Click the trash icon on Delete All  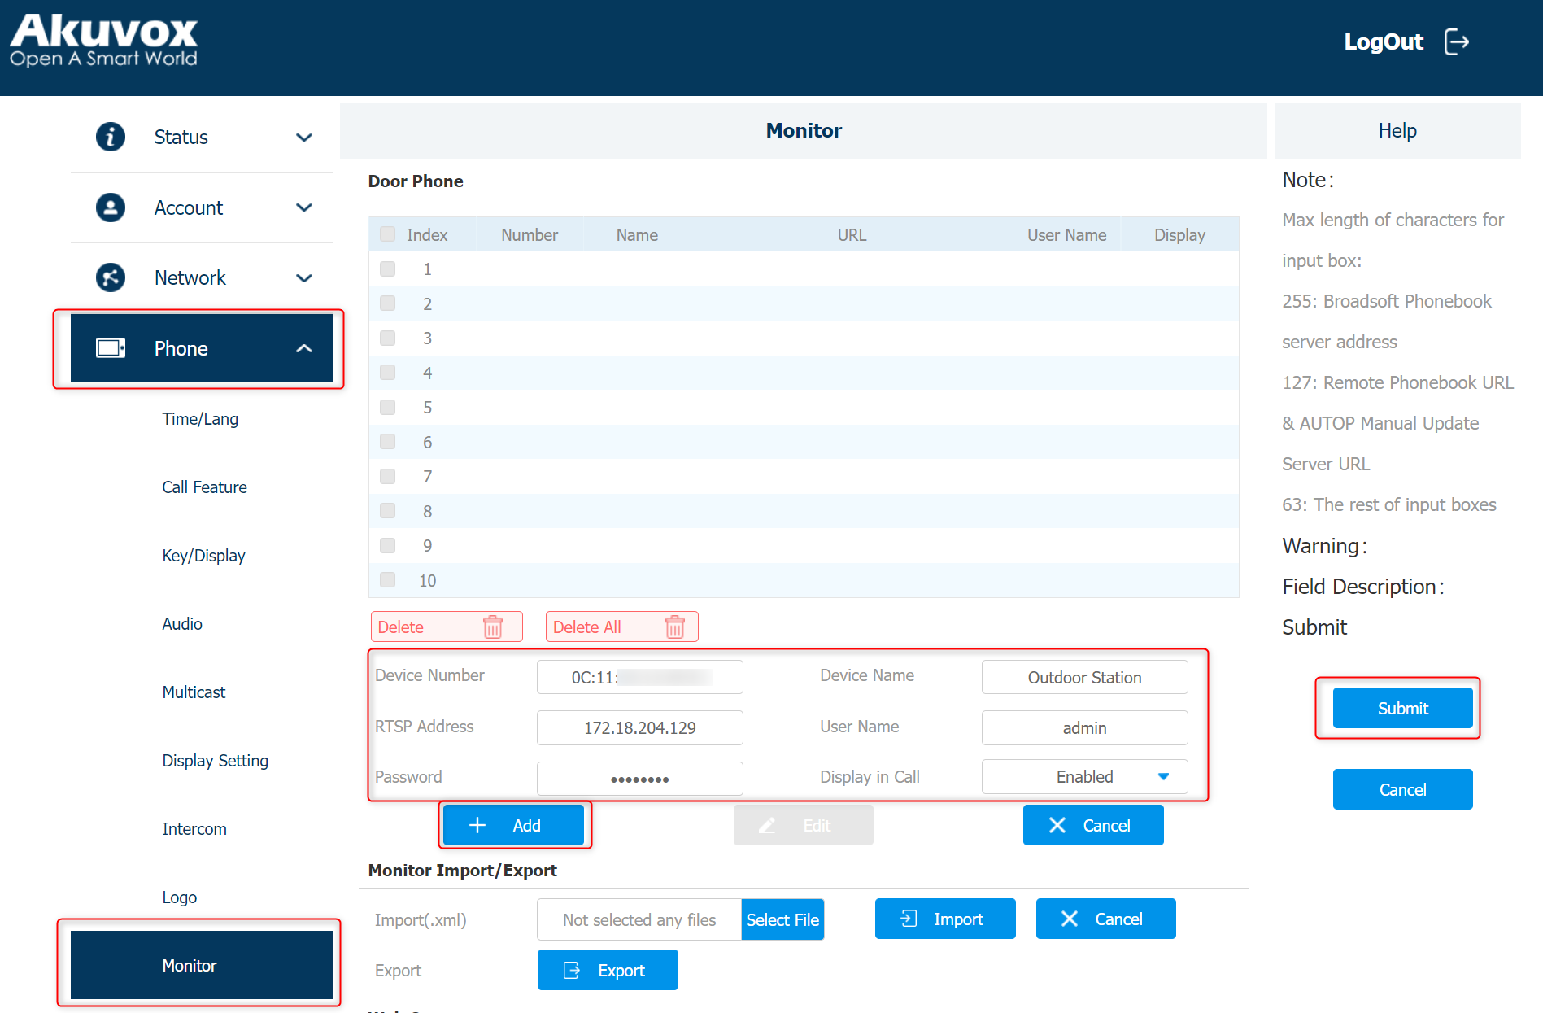[675, 627]
